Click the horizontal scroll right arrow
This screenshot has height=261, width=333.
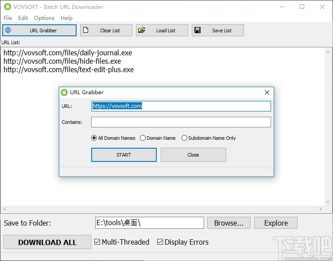pos(320,209)
